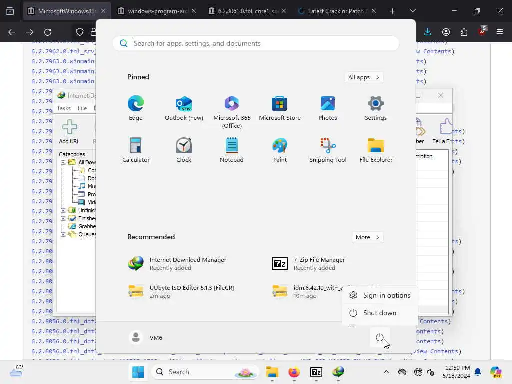Expand Finished category in IDM
The image size is (512, 384).
coord(63,218)
